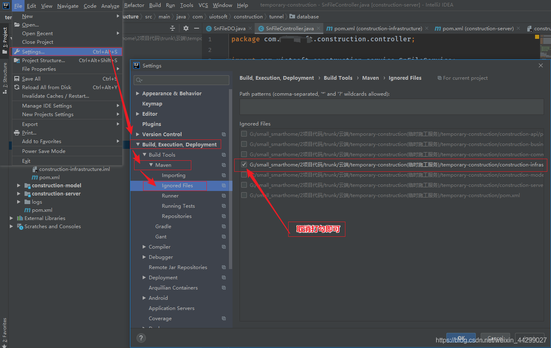Viewport: 551px width, 348px height.
Task: Check the construction-serve ignored file checkbox
Action: (244, 185)
